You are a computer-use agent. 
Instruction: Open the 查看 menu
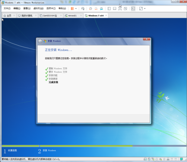[x=27, y=8]
